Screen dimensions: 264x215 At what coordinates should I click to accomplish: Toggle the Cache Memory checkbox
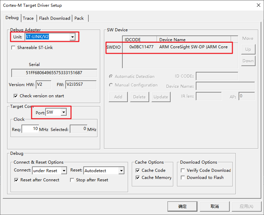pyautogui.click(x=138, y=178)
